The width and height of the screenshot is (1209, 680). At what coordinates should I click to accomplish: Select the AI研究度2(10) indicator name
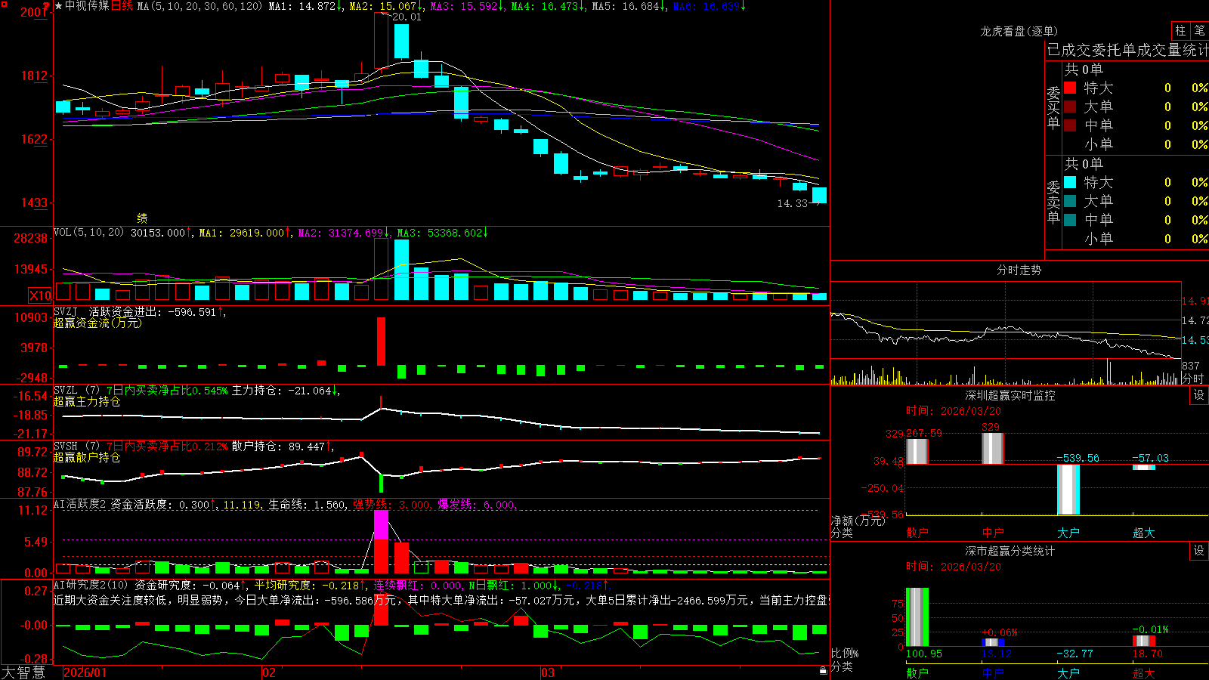pyautogui.click(x=91, y=585)
